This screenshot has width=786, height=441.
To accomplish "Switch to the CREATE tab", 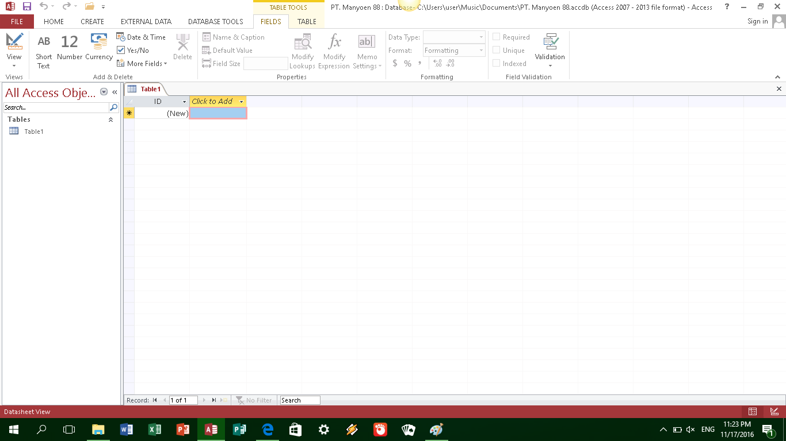I will pos(92,22).
